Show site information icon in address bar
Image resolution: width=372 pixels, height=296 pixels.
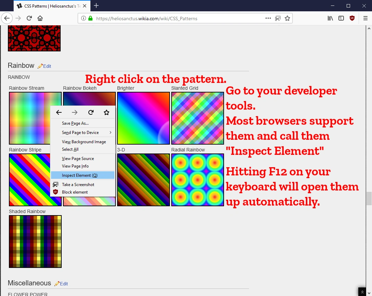tap(84, 18)
